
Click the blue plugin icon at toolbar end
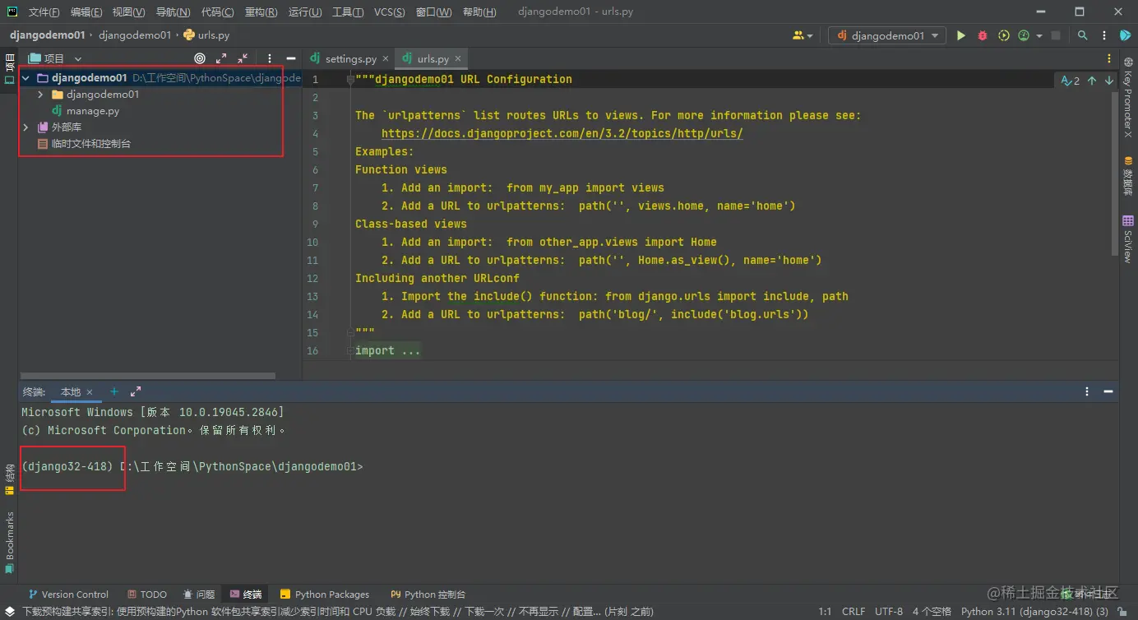[1126, 35]
